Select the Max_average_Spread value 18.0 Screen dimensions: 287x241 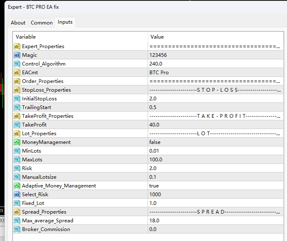154,221
